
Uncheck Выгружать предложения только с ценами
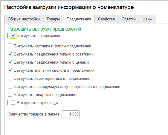point(10,62)
